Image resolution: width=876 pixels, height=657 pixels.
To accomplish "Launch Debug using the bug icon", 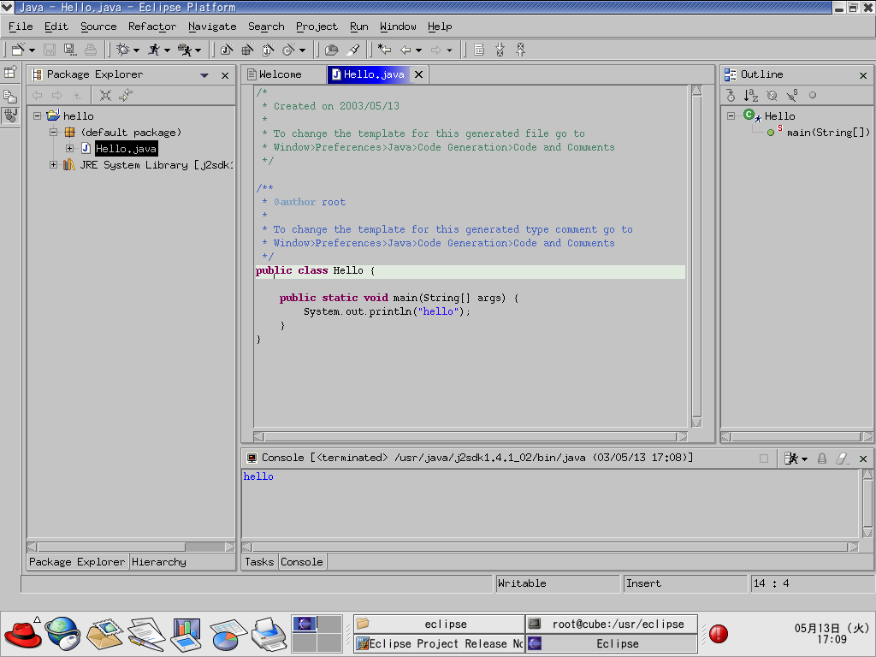I will (122, 50).
